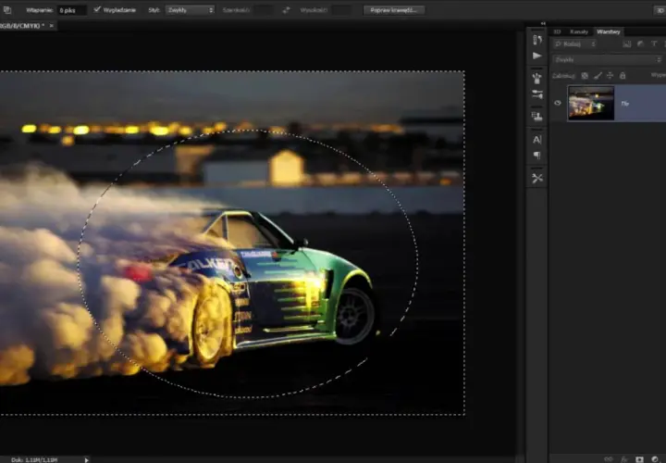Viewport: 666px width, 463px height.
Task: Toggle lock transparent pixels
Action: pyautogui.click(x=585, y=76)
